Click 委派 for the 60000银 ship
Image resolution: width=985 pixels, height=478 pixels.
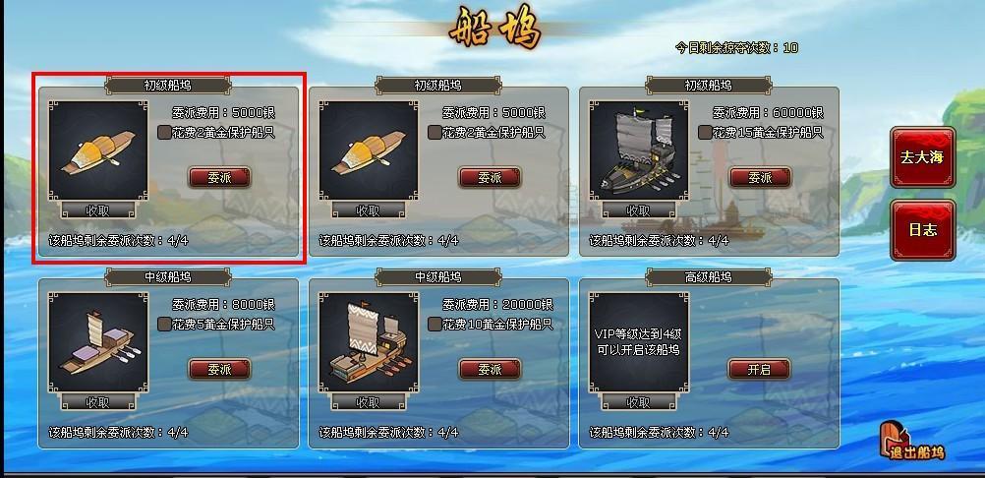click(760, 178)
